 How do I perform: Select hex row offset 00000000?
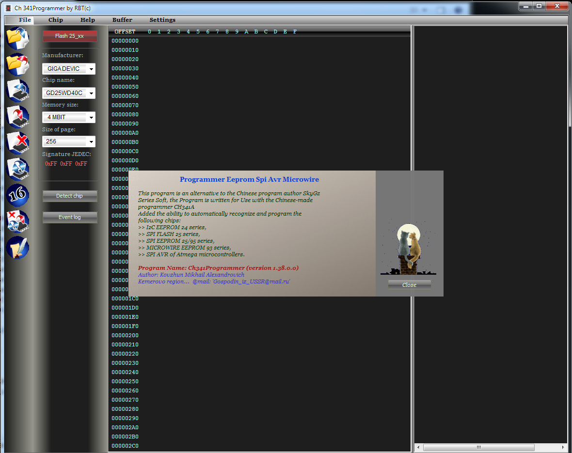[x=125, y=41]
